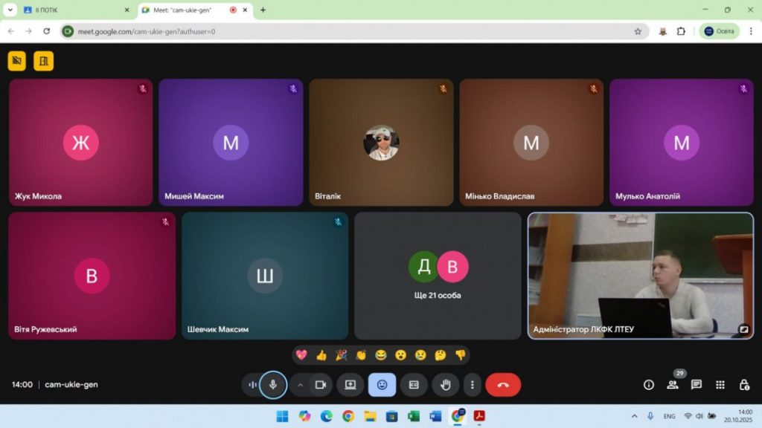Open meeting details info icon
This screenshot has width=762, height=428.
pyautogui.click(x=649, y=385)
